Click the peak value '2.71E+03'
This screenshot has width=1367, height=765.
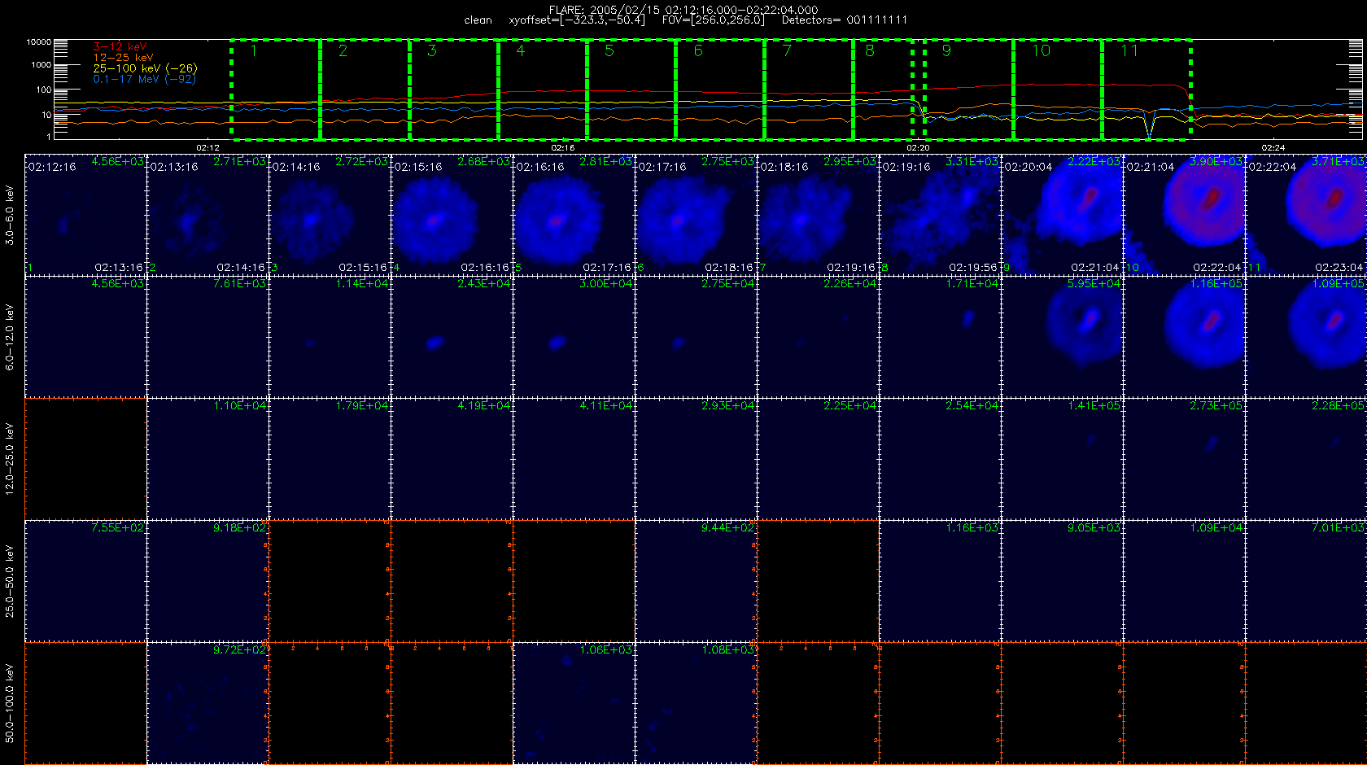click(x=239, y=162)
